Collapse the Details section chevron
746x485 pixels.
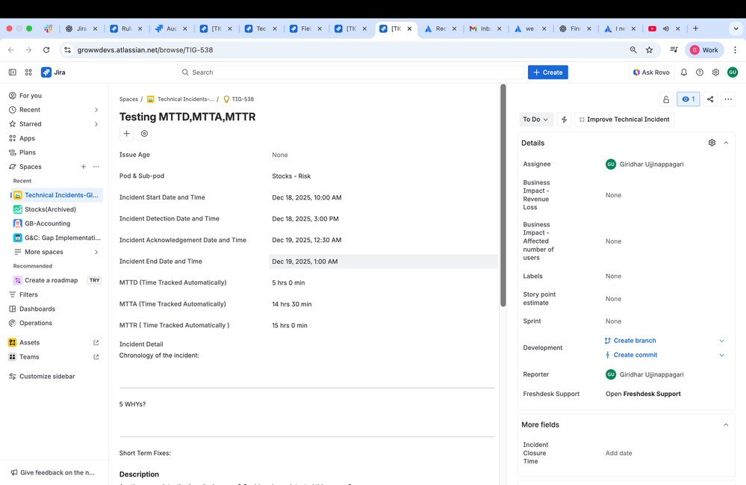tap(726, 143)
